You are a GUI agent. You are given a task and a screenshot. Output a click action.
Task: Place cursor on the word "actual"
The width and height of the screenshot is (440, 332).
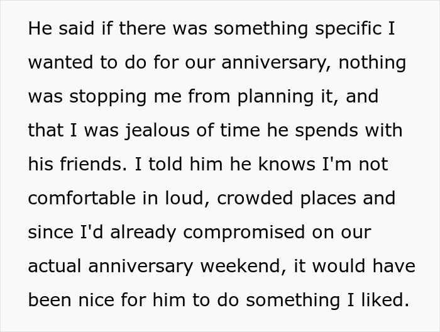pos(55,267)
